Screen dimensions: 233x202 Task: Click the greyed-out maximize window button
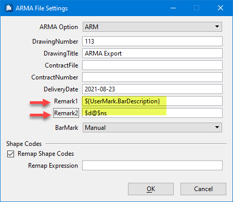click(197, 8)
